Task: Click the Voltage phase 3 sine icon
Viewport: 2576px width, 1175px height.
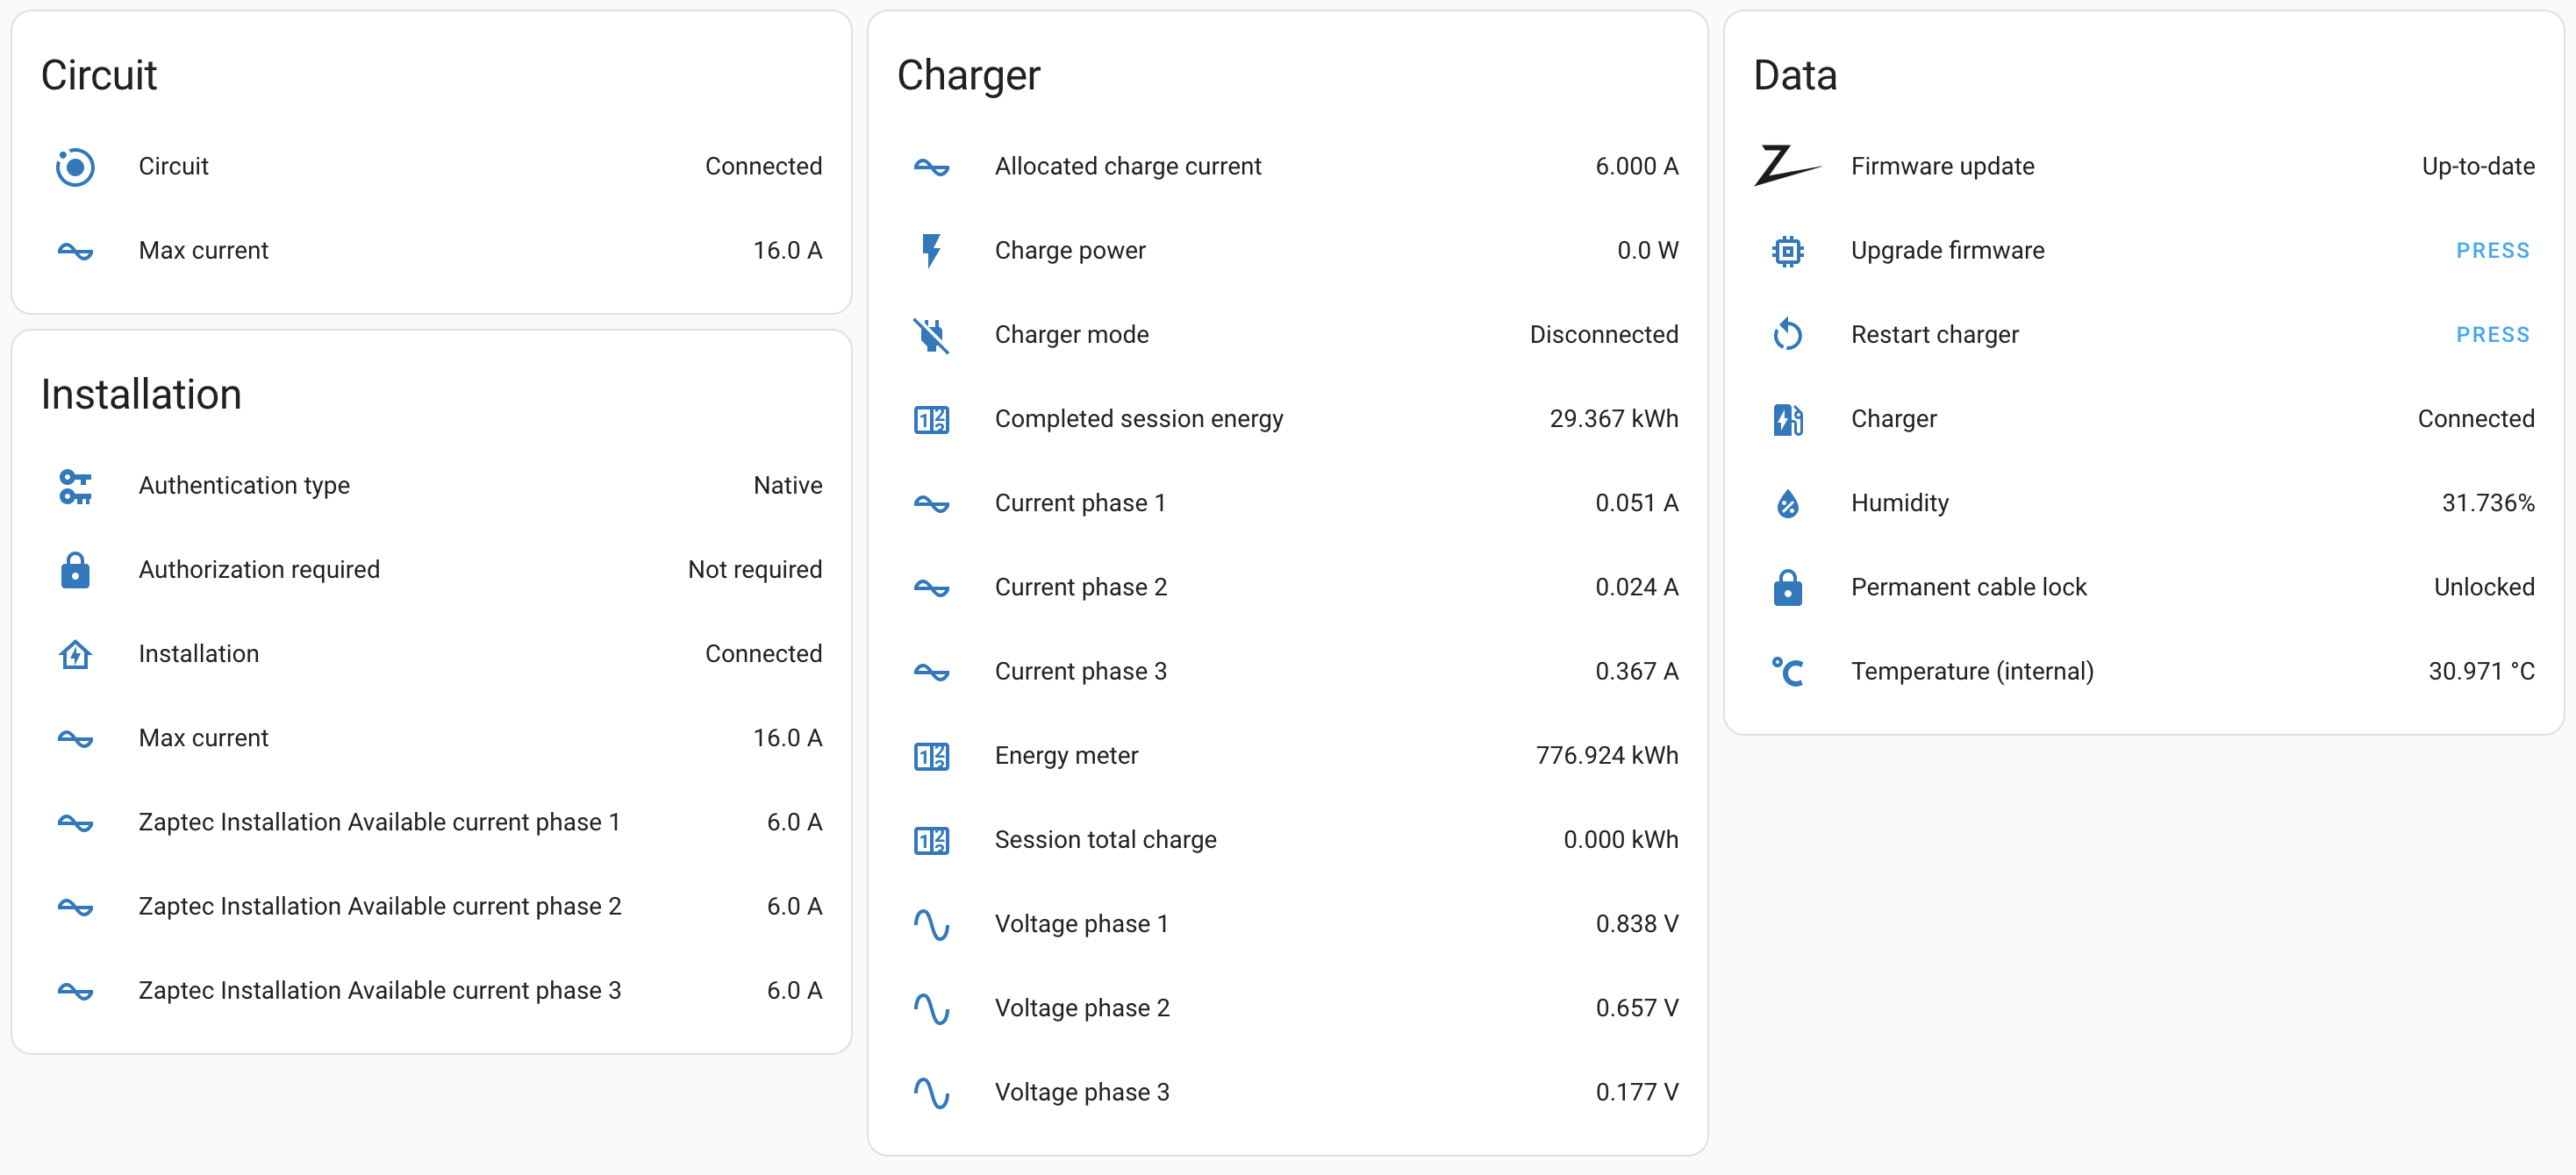Action: (x=931, y=1093)
